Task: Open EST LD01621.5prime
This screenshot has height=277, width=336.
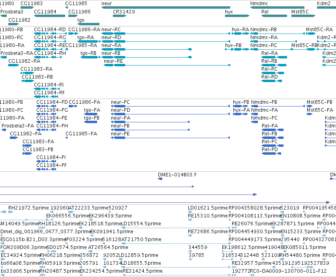Action: [208, 208]
